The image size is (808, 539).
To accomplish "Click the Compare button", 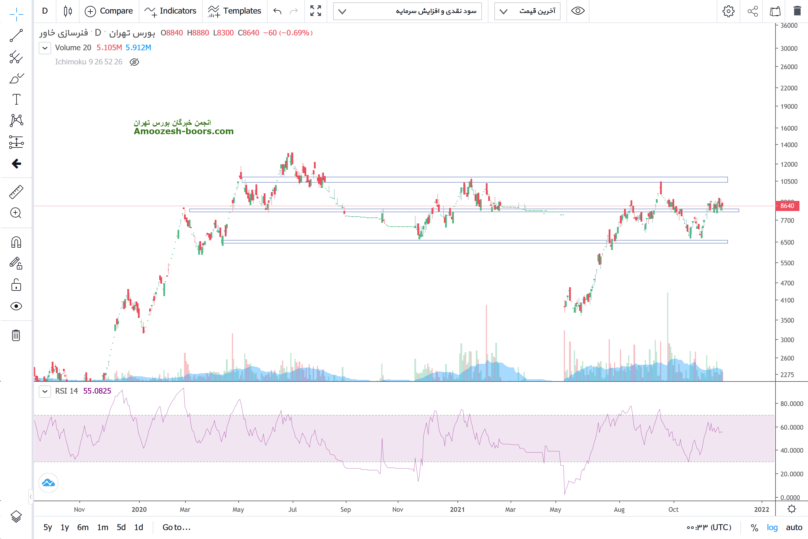I will point(109,11).
